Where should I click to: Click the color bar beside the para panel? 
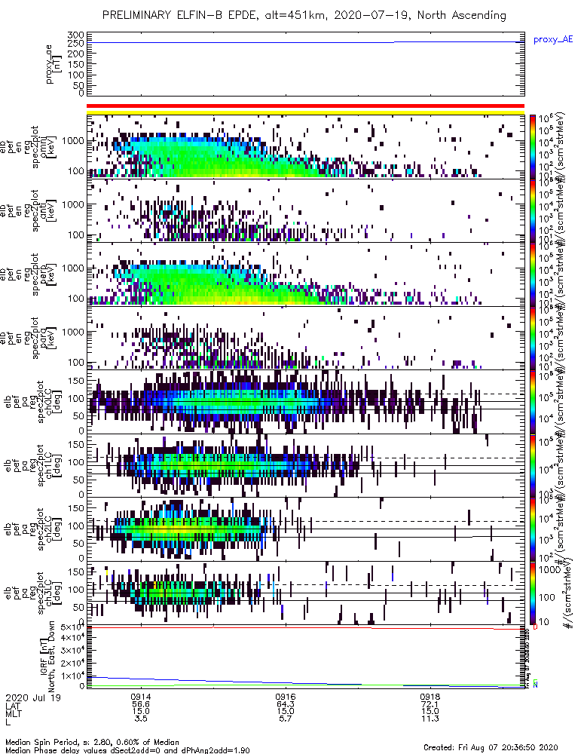[533, 338]
